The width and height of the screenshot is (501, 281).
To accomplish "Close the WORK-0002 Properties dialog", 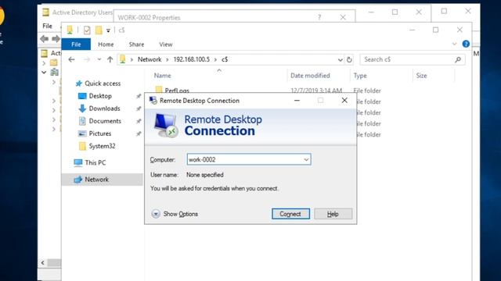I will pos(343,17).
